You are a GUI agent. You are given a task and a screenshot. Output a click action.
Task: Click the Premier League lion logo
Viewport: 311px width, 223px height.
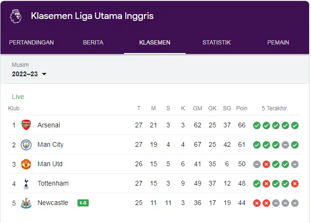tap(16, 16)
